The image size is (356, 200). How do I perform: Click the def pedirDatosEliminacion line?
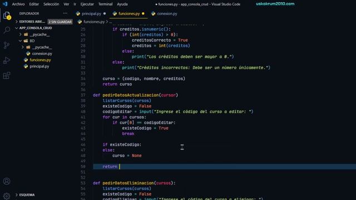coord(134,183)
